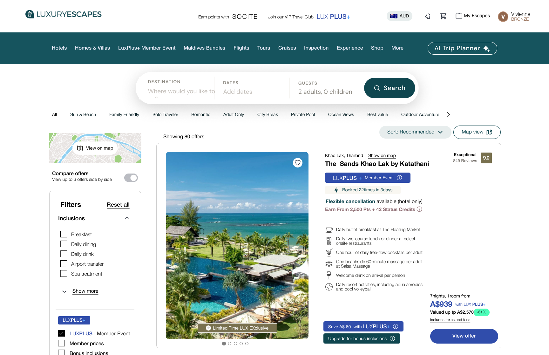Click the View on map thumbnail
The image size is (549, 355).
tap(95, 148)
